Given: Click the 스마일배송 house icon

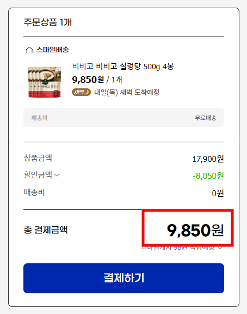Looking at the screenshot, I should coord(29,50).
